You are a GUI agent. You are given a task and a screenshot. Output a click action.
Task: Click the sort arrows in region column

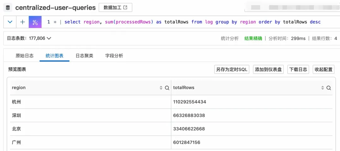161,88
